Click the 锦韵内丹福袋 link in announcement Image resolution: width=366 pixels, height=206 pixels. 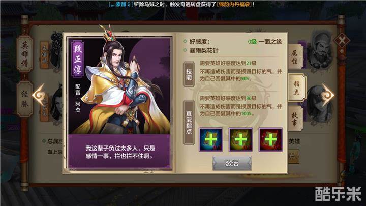[x=234, y=4]
